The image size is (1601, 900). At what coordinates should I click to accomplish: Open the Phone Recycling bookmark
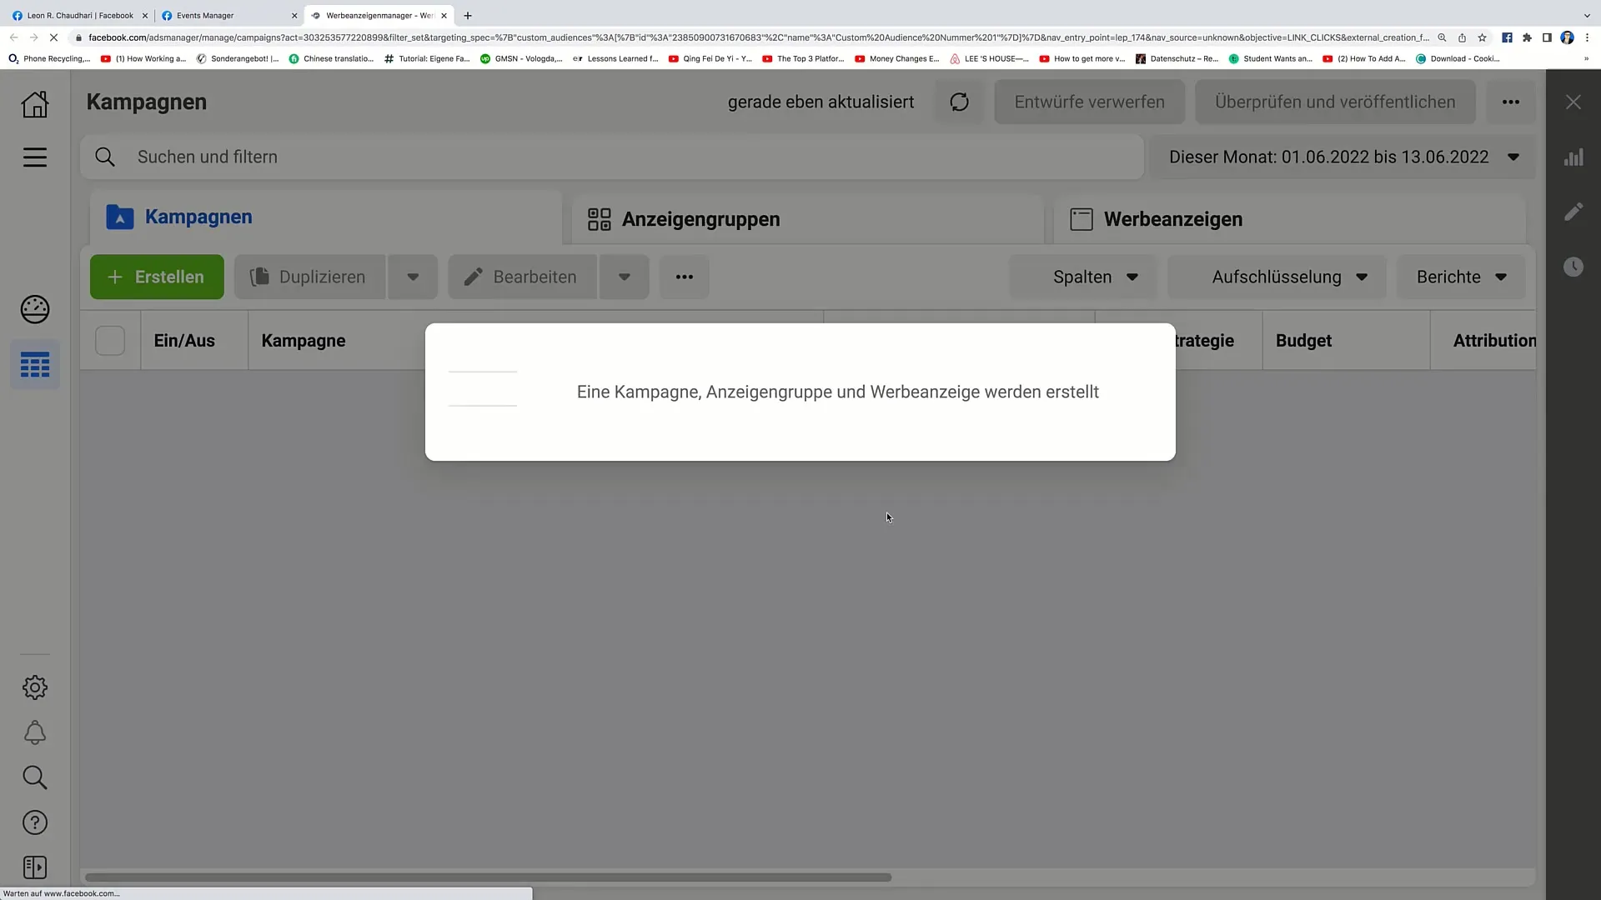tap(49, 58)
